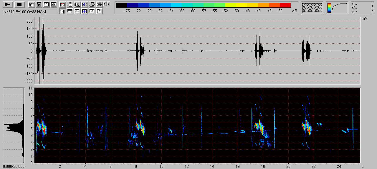Click the red swatch on the dB color scale
The height and width of the screenshot is (169, 377).
(285, 5)
